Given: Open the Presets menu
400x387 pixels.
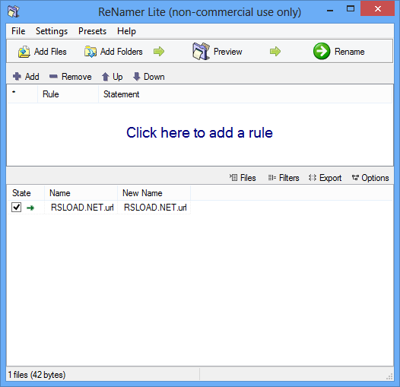Looking at the screenshot, I should [x=92, y=31].
